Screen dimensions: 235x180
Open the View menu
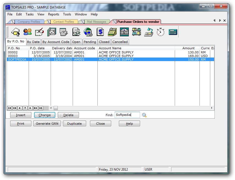click(x=41, y=14)
